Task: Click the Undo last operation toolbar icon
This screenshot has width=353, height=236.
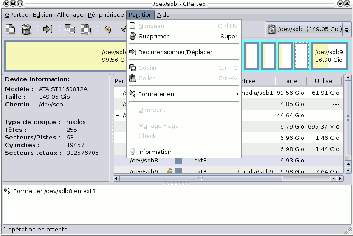Action: click(107, 29)
